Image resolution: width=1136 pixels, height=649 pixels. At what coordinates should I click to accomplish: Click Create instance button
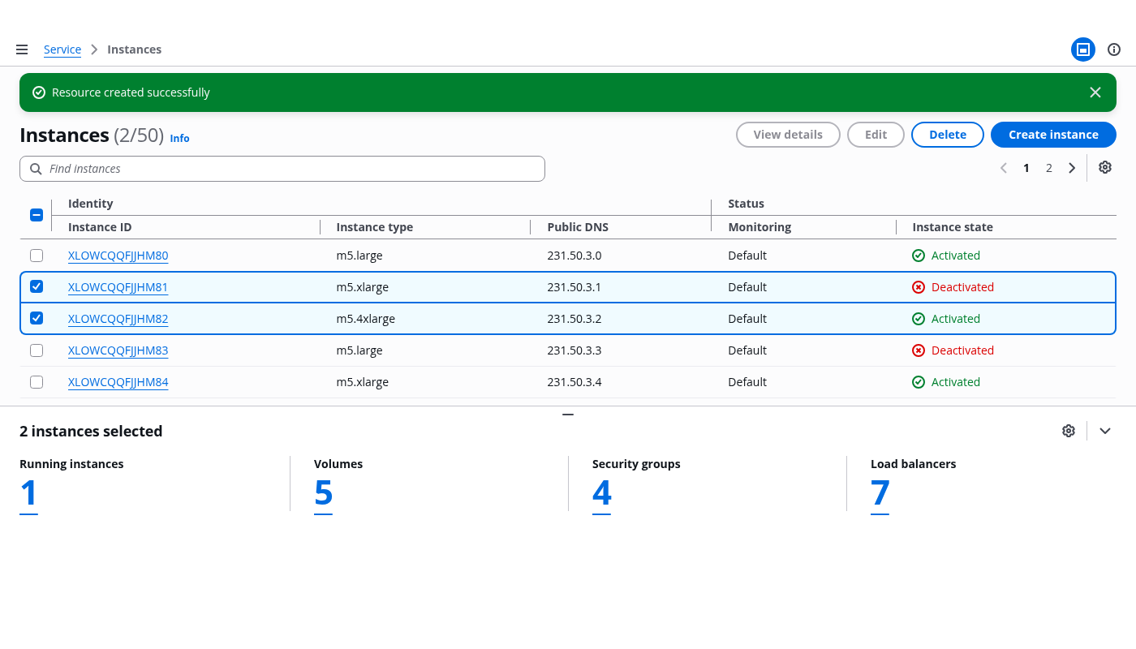point(1053,135)
